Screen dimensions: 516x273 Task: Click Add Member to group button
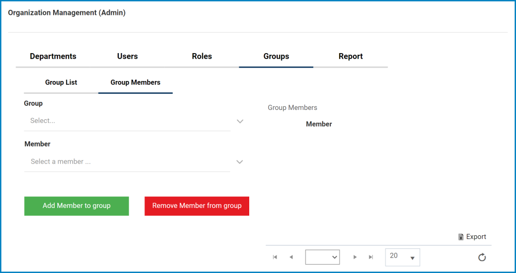pos(76,206)
